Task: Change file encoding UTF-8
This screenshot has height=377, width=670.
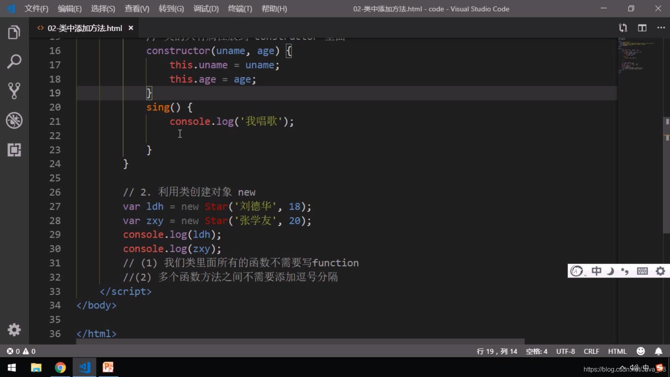Action: (x=565, y=351)
